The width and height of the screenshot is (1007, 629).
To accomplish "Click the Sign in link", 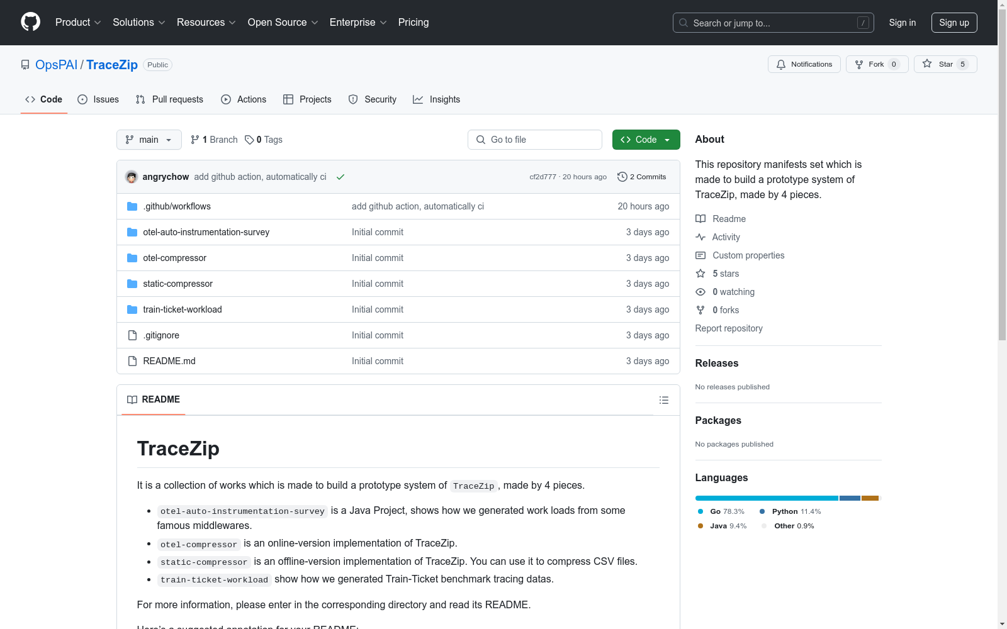I will click(x=903, y=23).
